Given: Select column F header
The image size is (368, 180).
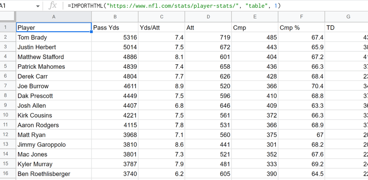Looking at the screenshot, I should click(x=302, y=17).
